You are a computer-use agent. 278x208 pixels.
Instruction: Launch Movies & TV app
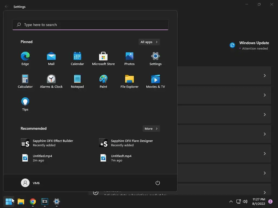[x=156, y=82]
